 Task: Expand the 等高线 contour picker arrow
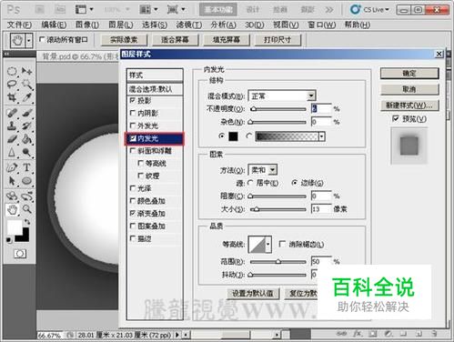[268, 244]
